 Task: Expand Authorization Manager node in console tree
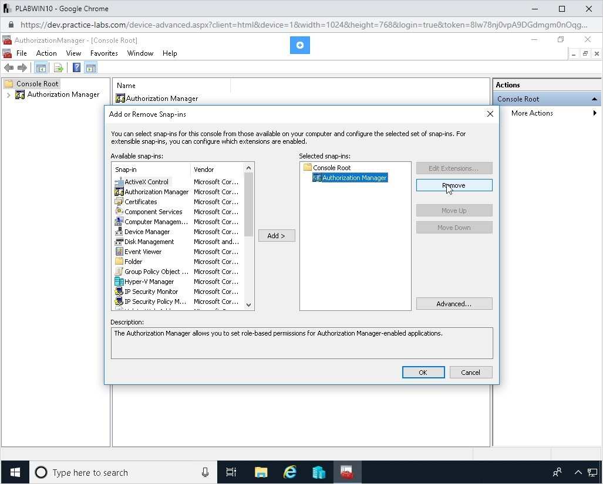tap(8, 95)
